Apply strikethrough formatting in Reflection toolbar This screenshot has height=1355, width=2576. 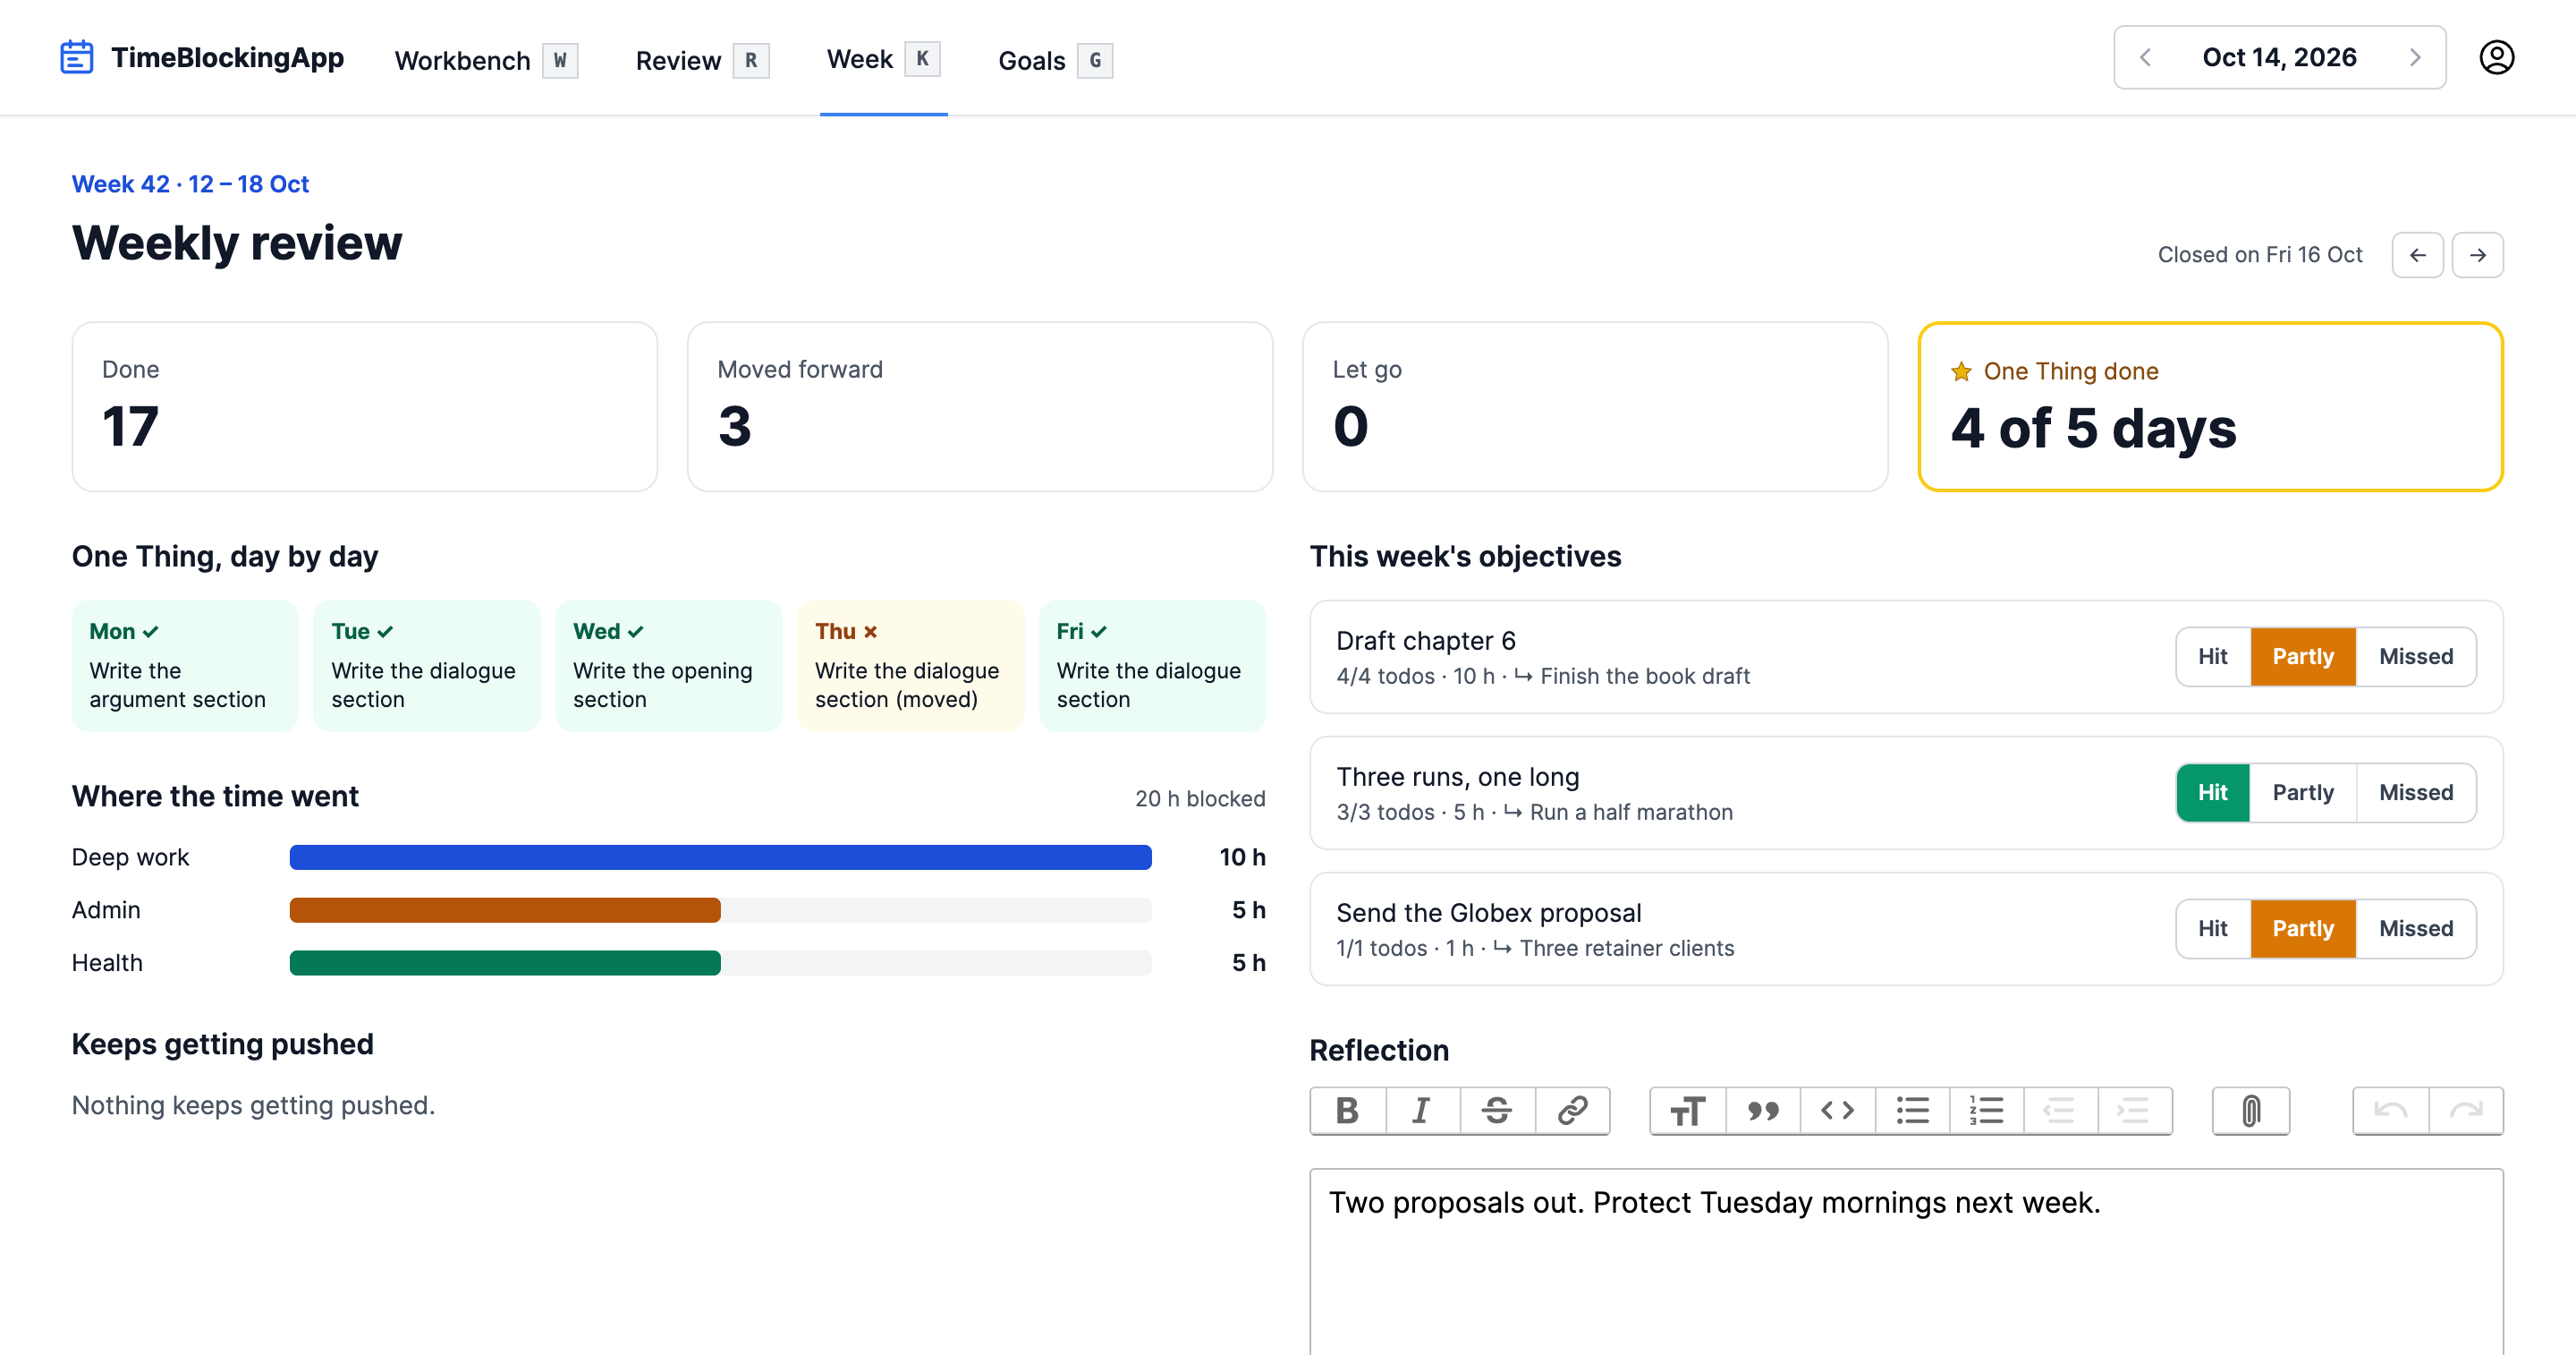(x=1496, y=1110)
